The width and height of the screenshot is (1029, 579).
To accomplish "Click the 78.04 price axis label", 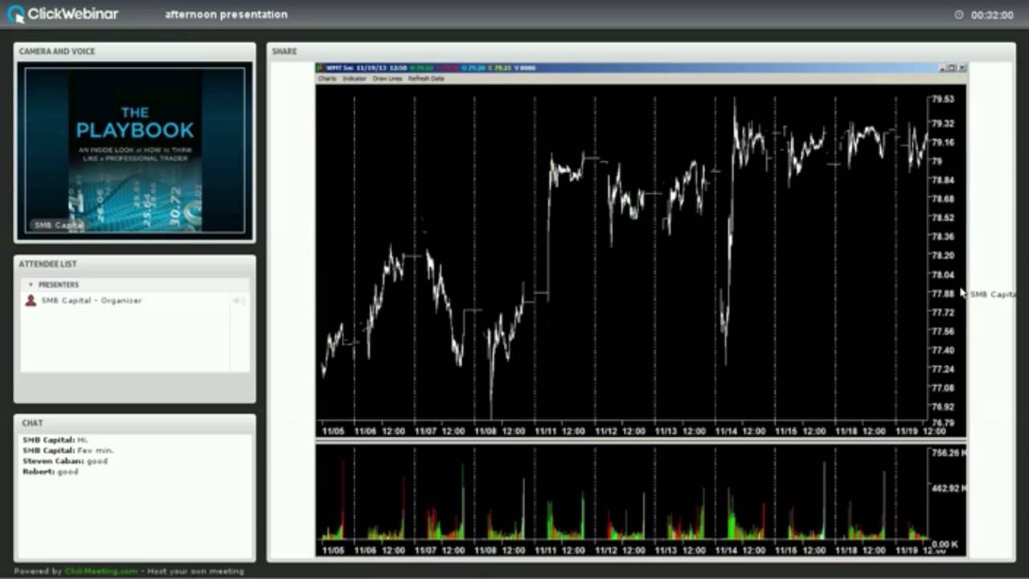I will point(942,274).
